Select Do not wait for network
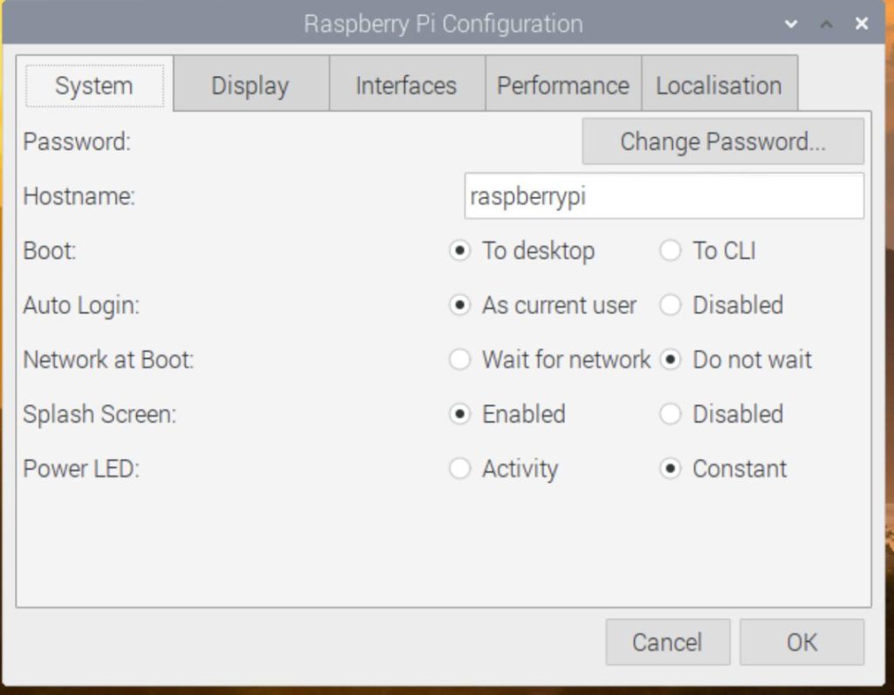The image size is (894, 695). coord(670,359)
